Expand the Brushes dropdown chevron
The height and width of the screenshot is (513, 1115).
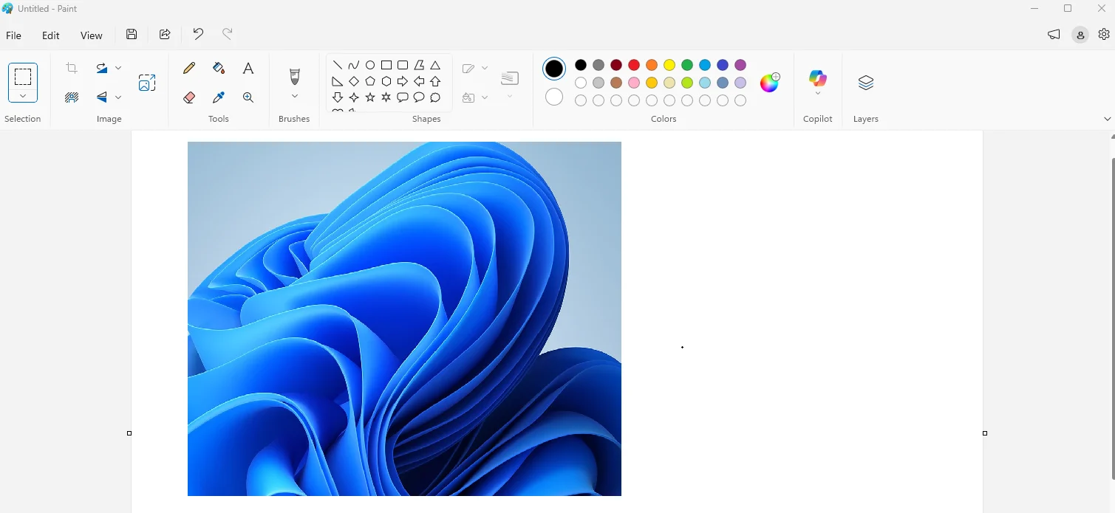pyautogui.click(x=295, y=97)
